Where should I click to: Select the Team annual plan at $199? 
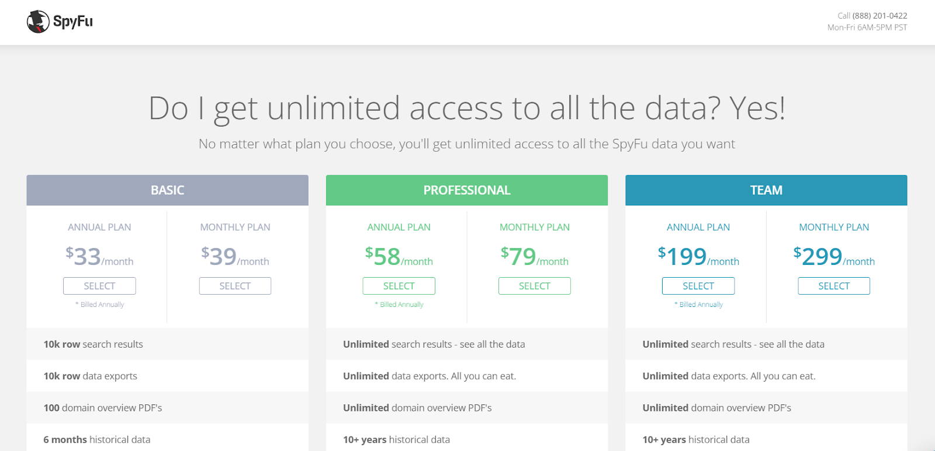pyautogui.click(x=698, y=286)
